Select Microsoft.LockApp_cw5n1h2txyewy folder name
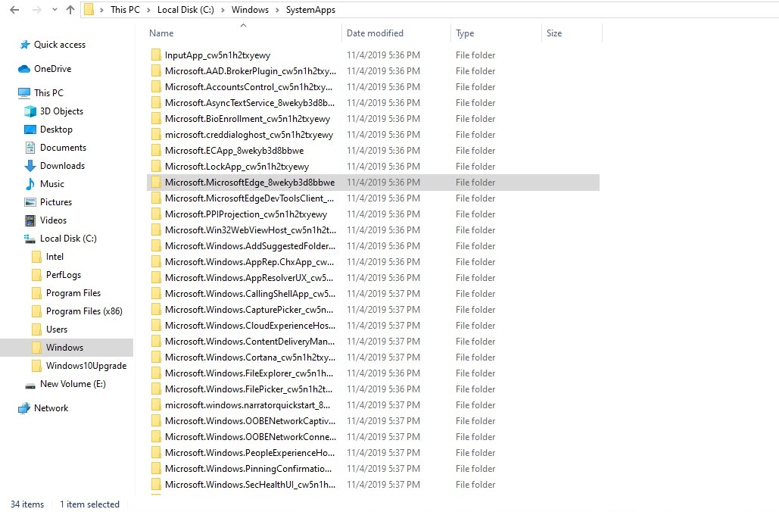The height and width of the screenshot is (512, 779). (236, 167)
